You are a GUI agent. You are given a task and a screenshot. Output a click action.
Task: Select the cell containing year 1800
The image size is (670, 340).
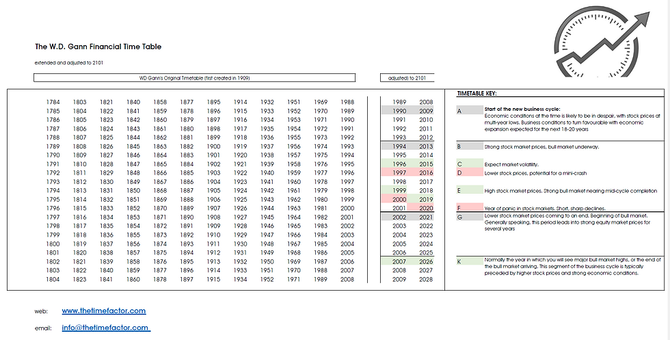(53, 244)
